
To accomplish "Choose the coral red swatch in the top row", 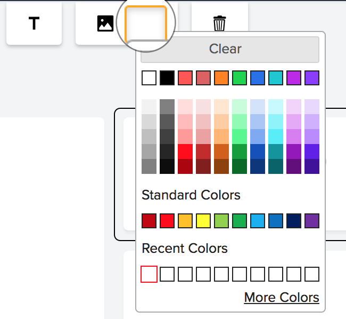I will pos(185,78).
